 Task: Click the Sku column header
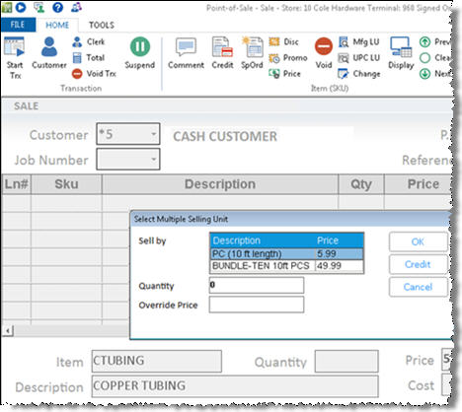[x=66, y=184]
